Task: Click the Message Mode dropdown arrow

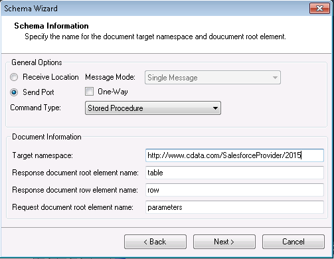Action: [x=275, y=78]
